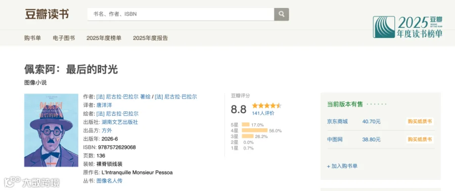Focus the 书名、作者、ISBN search field
The width and height of the screenshot is (455, 191).
click(181, 14)
